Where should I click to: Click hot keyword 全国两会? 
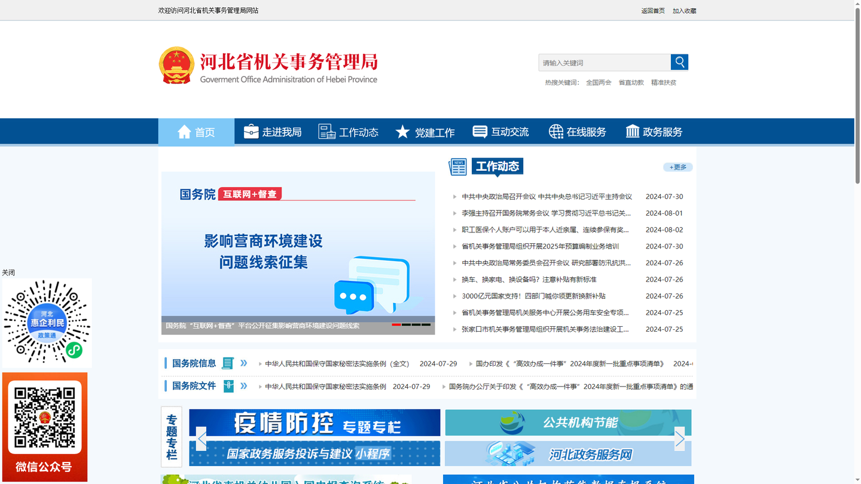599,82
